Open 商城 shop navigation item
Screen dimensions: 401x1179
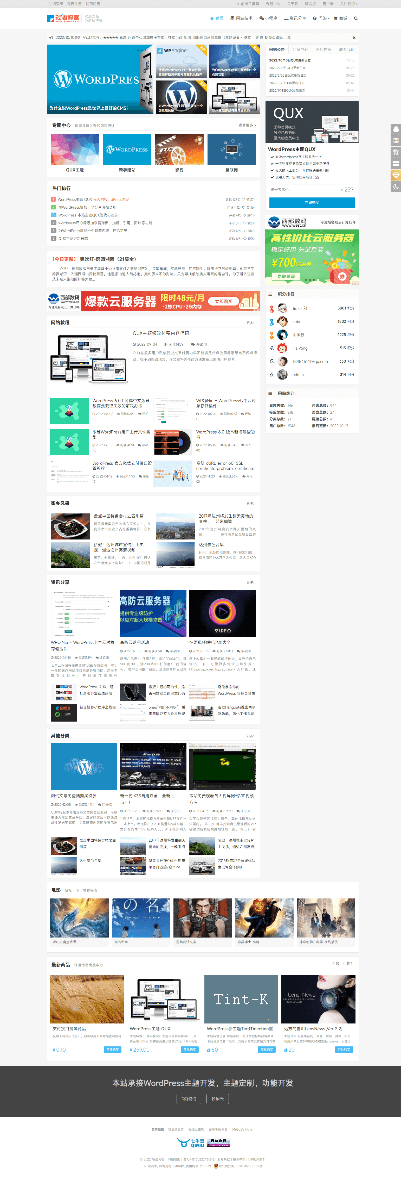coord(340,18)
